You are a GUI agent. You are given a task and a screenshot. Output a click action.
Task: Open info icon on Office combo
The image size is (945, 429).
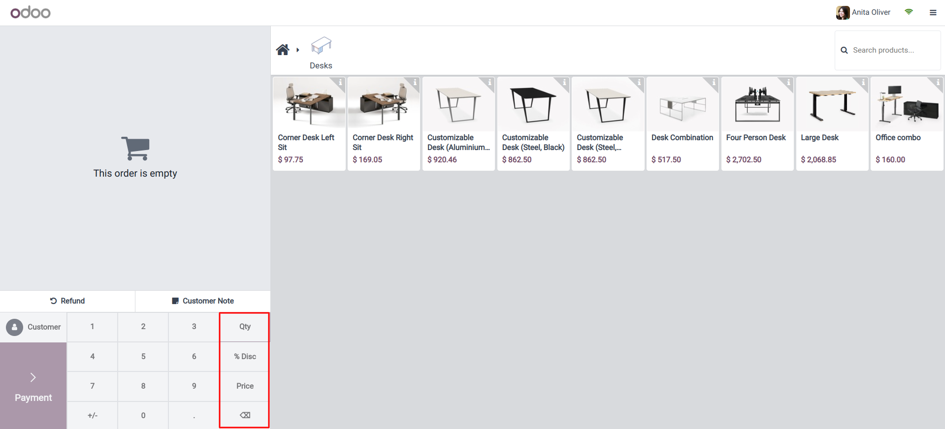(x=938, y=82)
